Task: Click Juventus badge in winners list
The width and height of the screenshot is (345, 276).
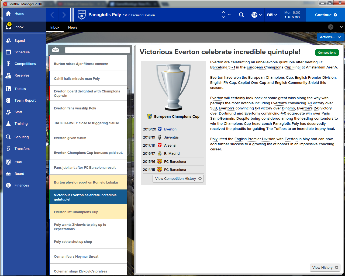Action: tap(160, 137)
